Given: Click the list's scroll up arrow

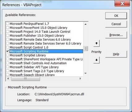Looking at the screenshot, I should [x=86, y=24].
